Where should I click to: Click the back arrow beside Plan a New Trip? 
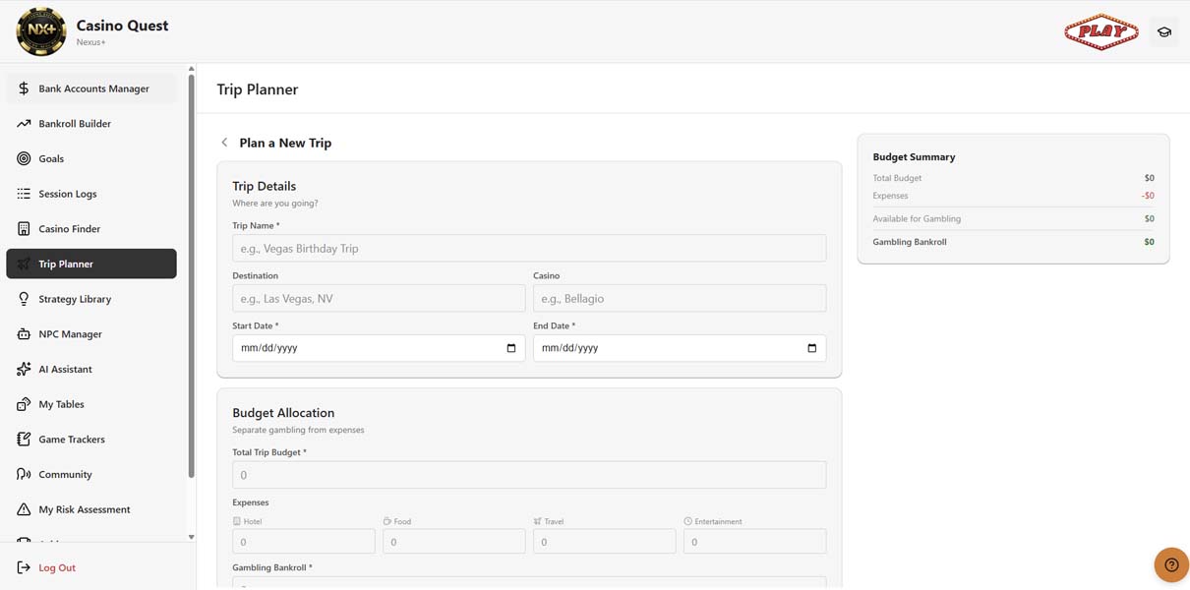[x=224, y=143]
